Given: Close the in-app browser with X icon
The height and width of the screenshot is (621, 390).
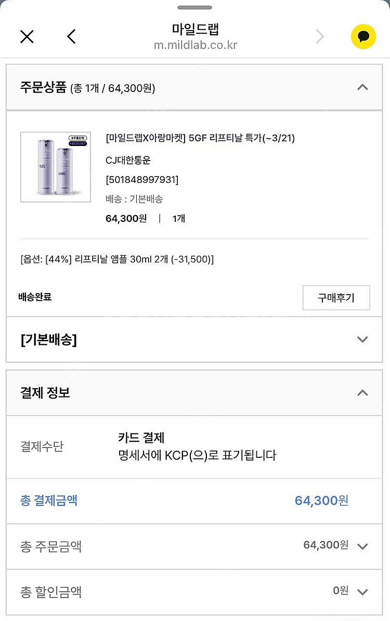Looking at the screenshot, I should 27,37.
